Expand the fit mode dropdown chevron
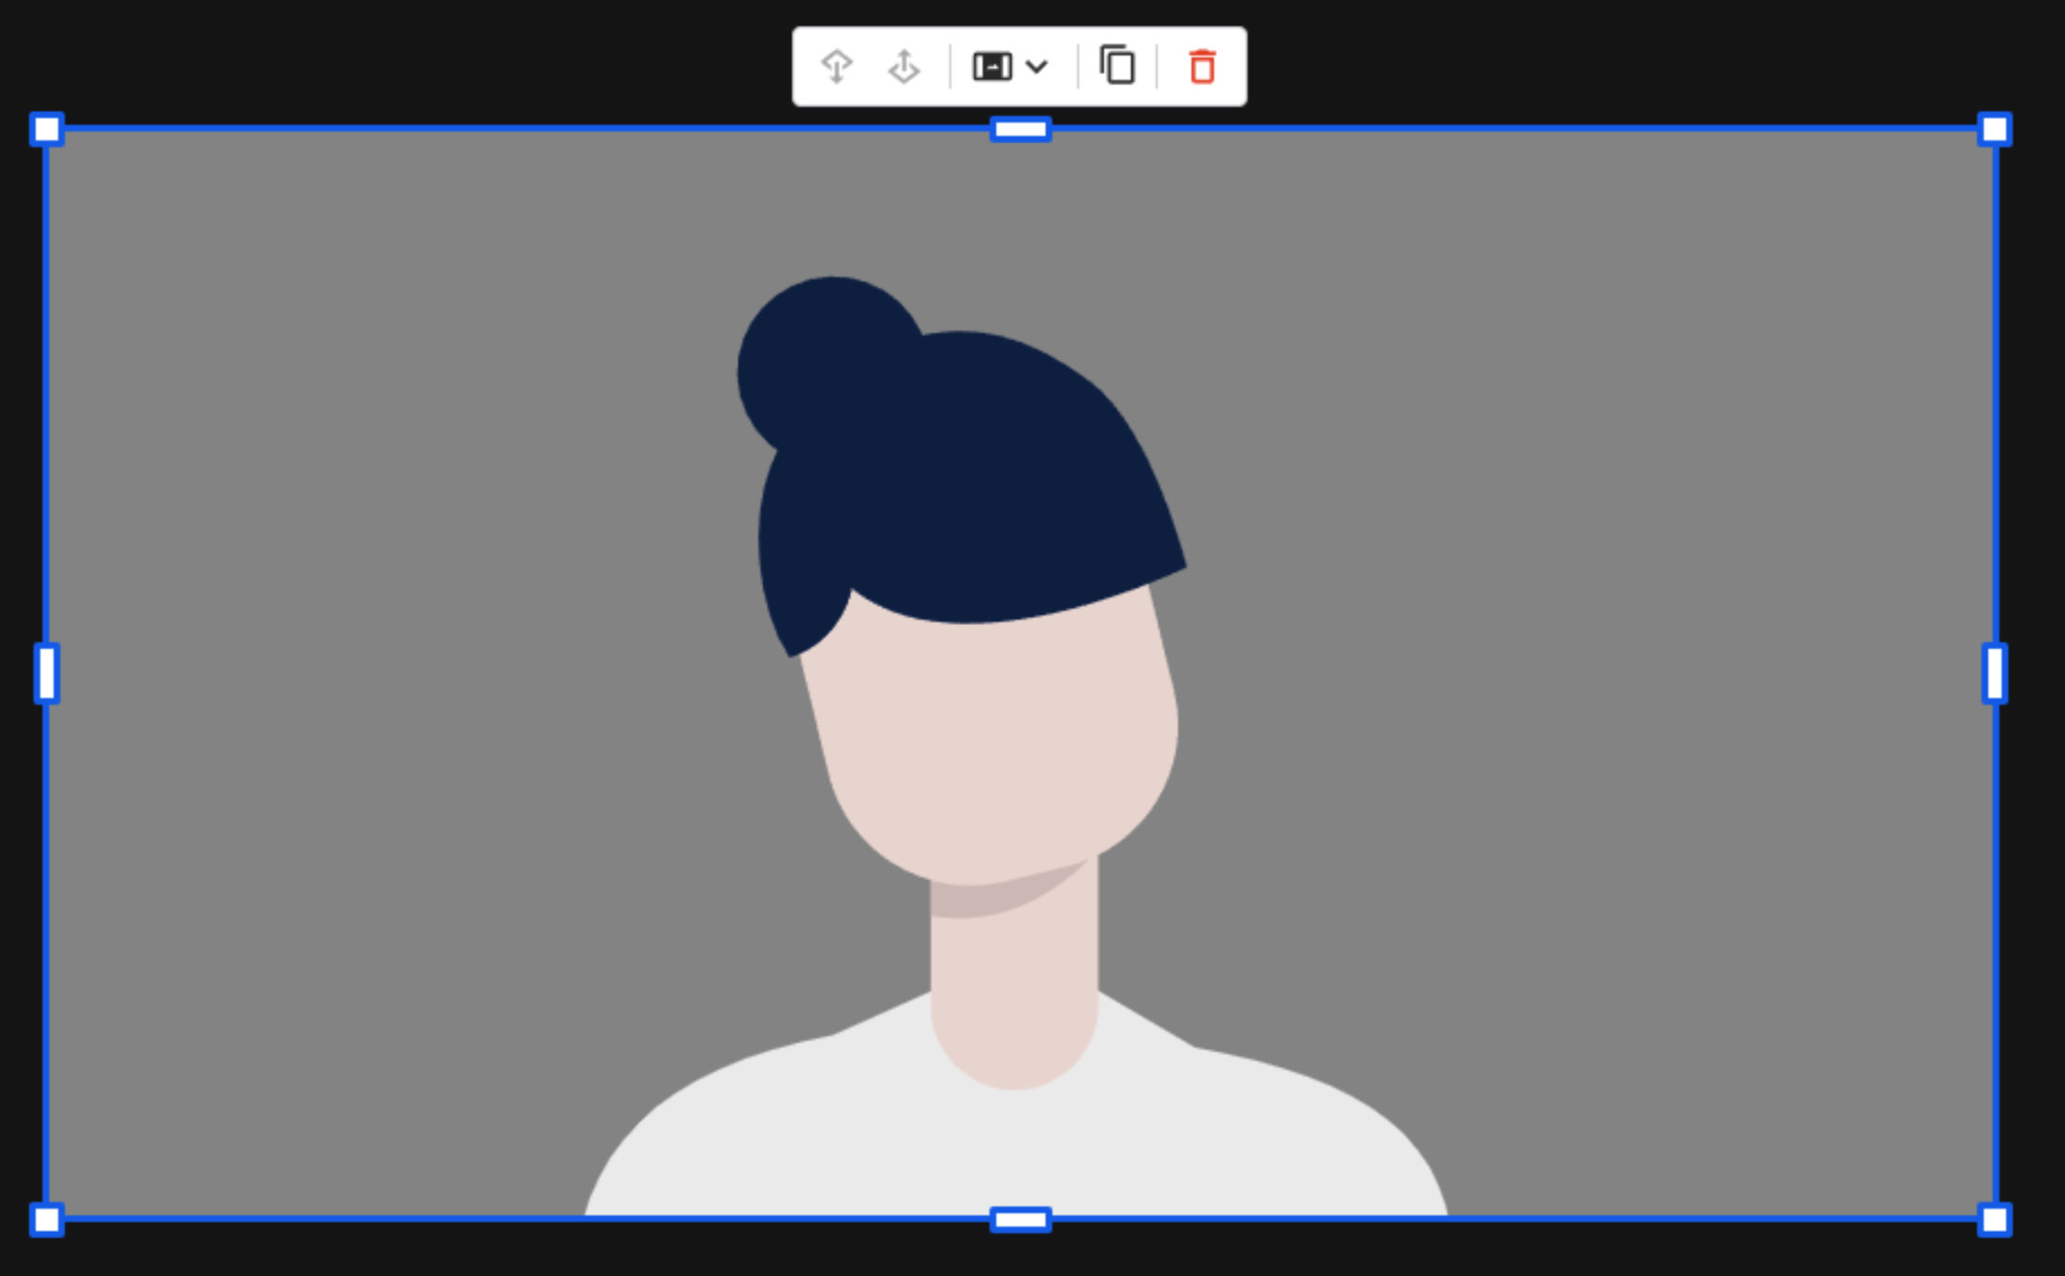 click(x=1036, y=66)
